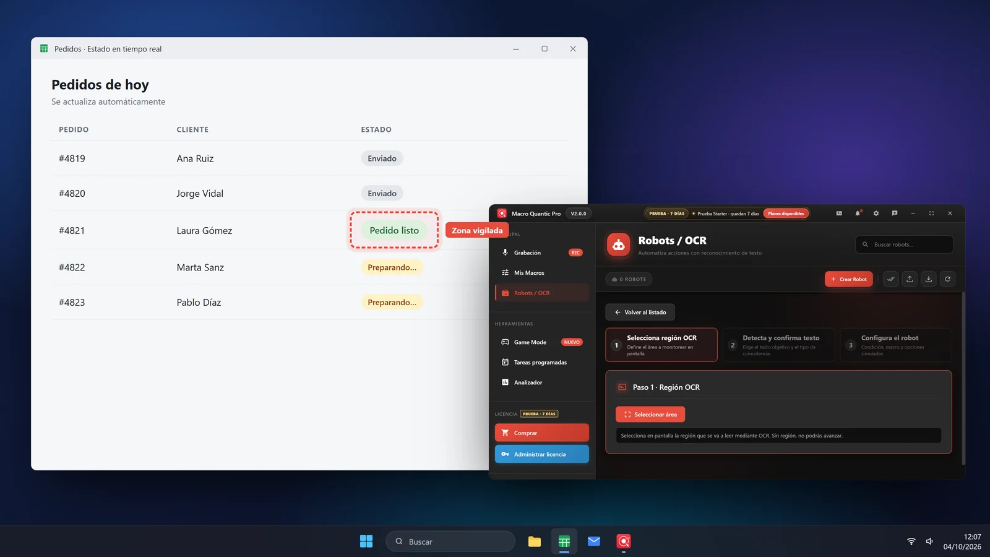Open Grabación in the Macro Quantic sidebar
Screen dimensions: 990x557
(x=541, y=253)
